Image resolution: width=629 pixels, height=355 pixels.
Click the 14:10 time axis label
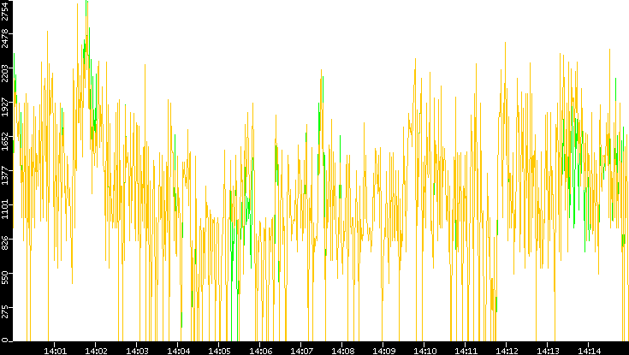(x=424, y=351)
